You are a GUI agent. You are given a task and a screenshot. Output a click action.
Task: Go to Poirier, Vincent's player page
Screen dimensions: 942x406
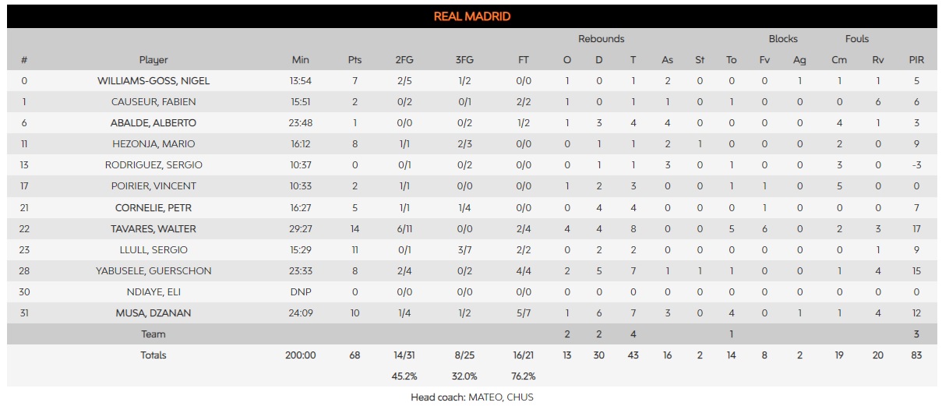click(153, 186)
